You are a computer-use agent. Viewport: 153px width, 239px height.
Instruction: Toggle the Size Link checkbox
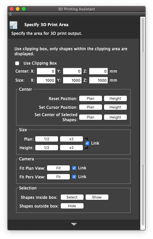pos(87,143)
